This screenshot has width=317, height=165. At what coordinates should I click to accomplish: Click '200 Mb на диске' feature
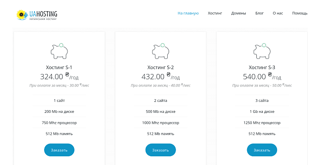coord(59,112)
